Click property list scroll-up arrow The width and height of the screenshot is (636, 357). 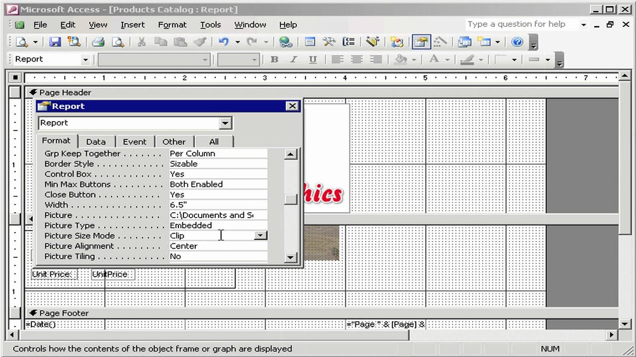pos(291,154)
